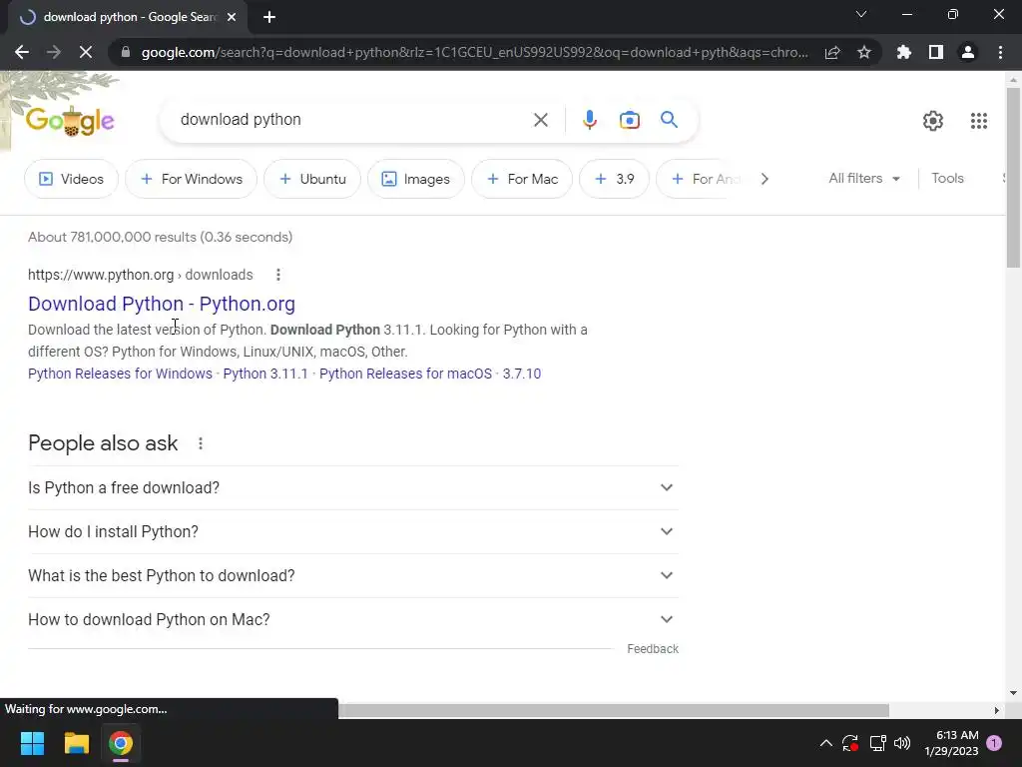Open search Tools
The width and height of the screenshot is (1022, 767).
coord(947,178)
